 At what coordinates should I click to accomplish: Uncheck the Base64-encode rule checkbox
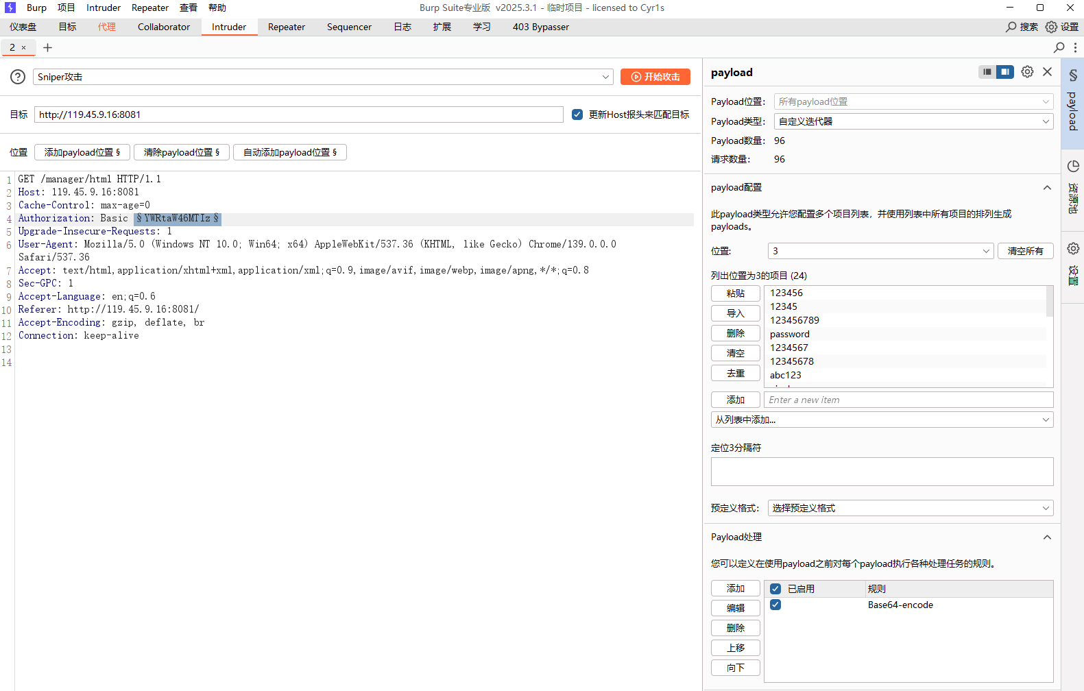[x=775, y=605]
